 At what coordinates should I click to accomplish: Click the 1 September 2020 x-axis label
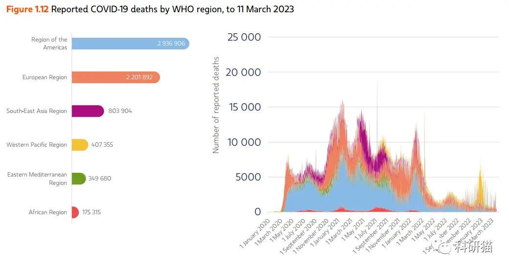pyautogui.click(x=299, y=236)
